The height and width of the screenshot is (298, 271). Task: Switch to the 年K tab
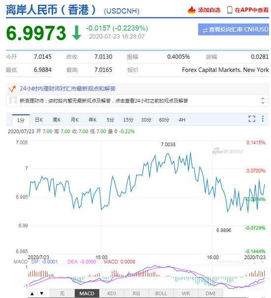click(x=92, y=119)
